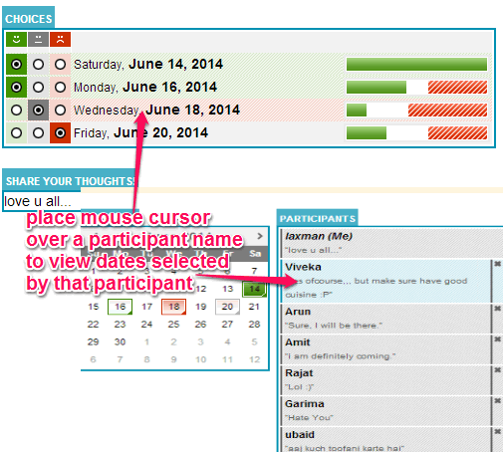
Task: Click date 22 in calendar
Action: point(94,325)
